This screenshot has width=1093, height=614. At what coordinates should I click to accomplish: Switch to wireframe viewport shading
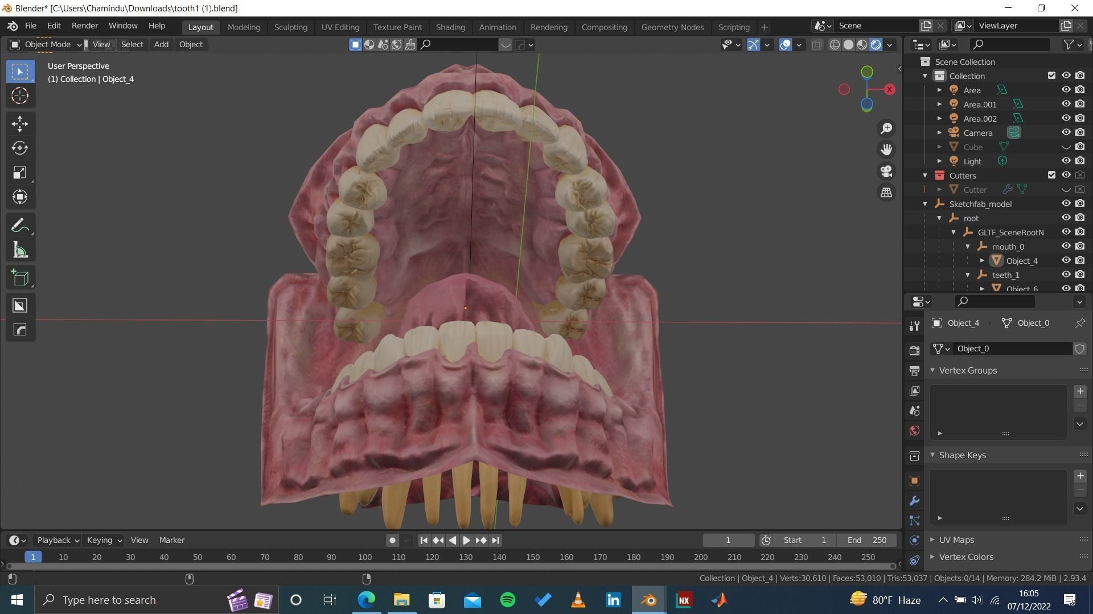(835, 45)
